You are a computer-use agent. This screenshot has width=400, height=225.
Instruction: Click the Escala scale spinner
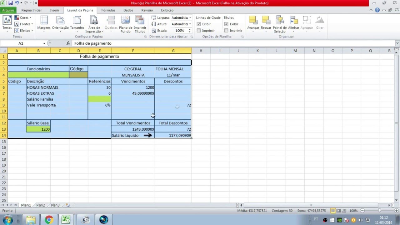click(x=189, y=31)
